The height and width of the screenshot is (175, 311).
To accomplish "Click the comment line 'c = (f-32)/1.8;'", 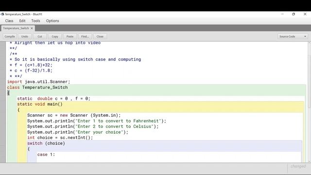I will 31,70.
